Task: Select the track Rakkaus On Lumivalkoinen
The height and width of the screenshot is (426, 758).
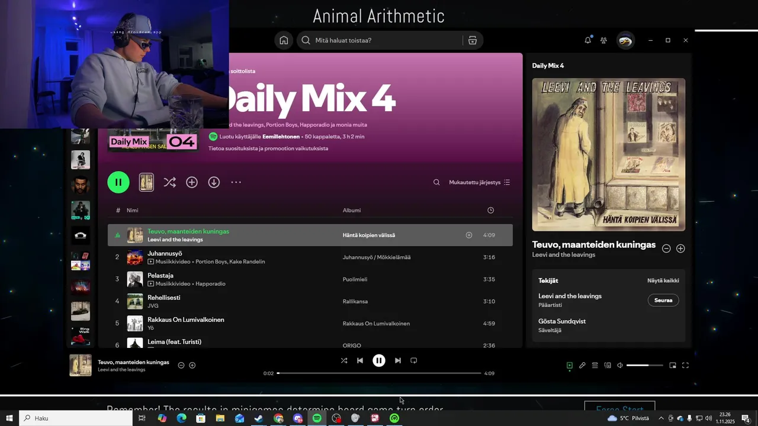Action: (186, 319)
